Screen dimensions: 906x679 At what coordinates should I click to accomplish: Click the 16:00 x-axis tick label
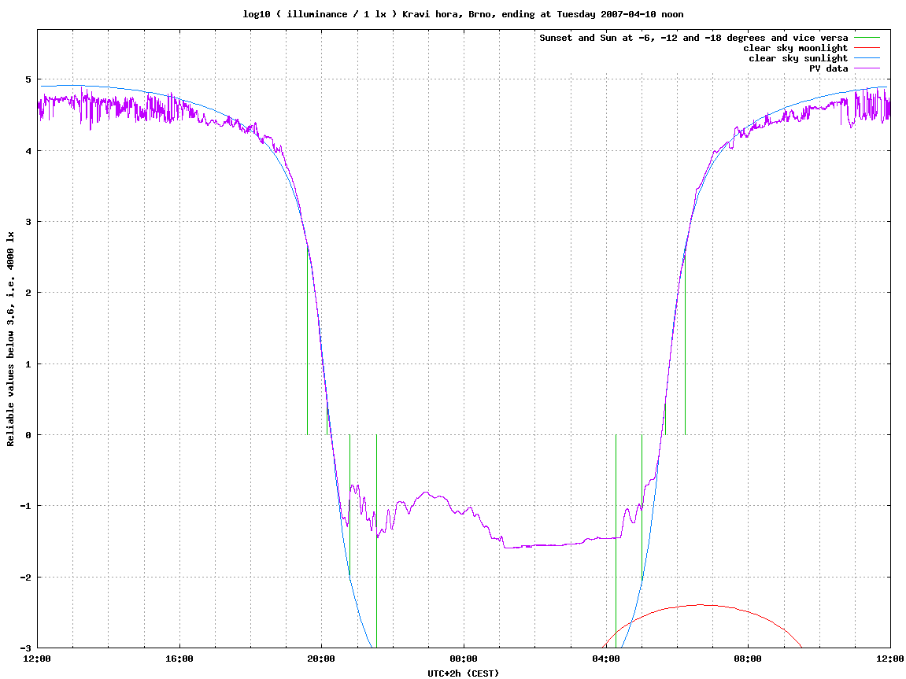point(179,659)
